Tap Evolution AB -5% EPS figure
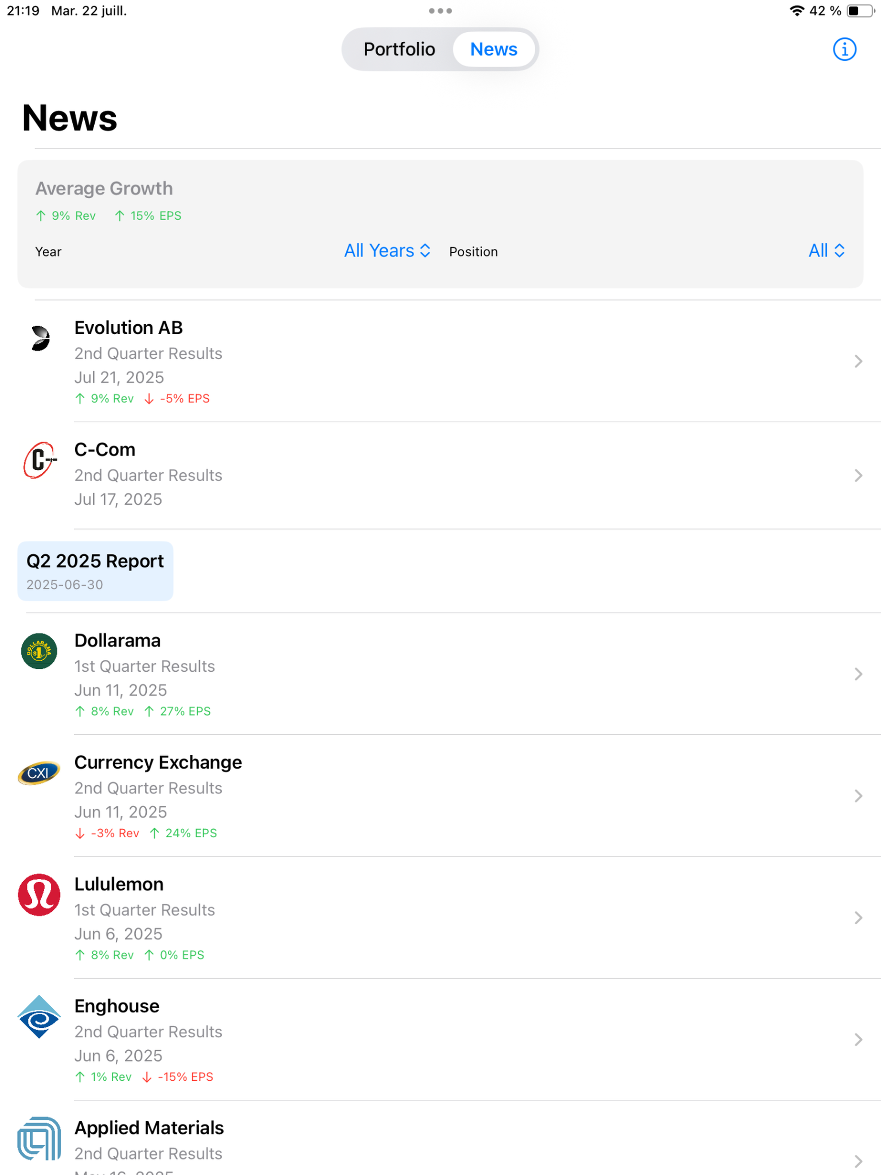Screen dimensions: 881x1175 (178, 398)
